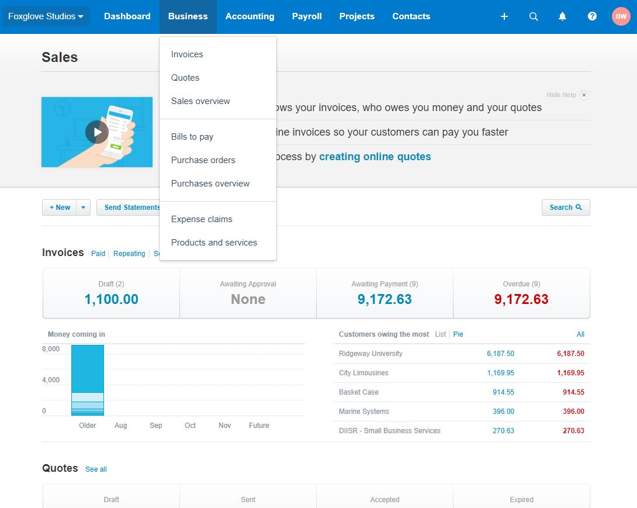This screenshot has height=508, width=637.
Task: Follow the creating online quotes link
Action: pyautogui.click(x=375, y=156)
